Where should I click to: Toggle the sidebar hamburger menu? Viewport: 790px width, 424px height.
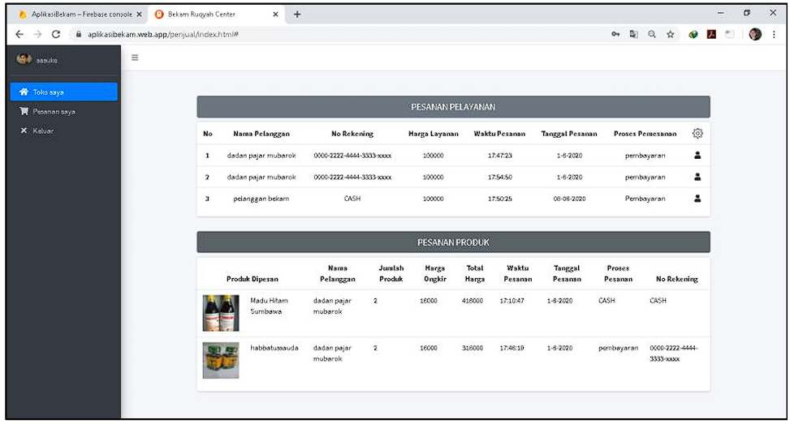click(135, 57)
